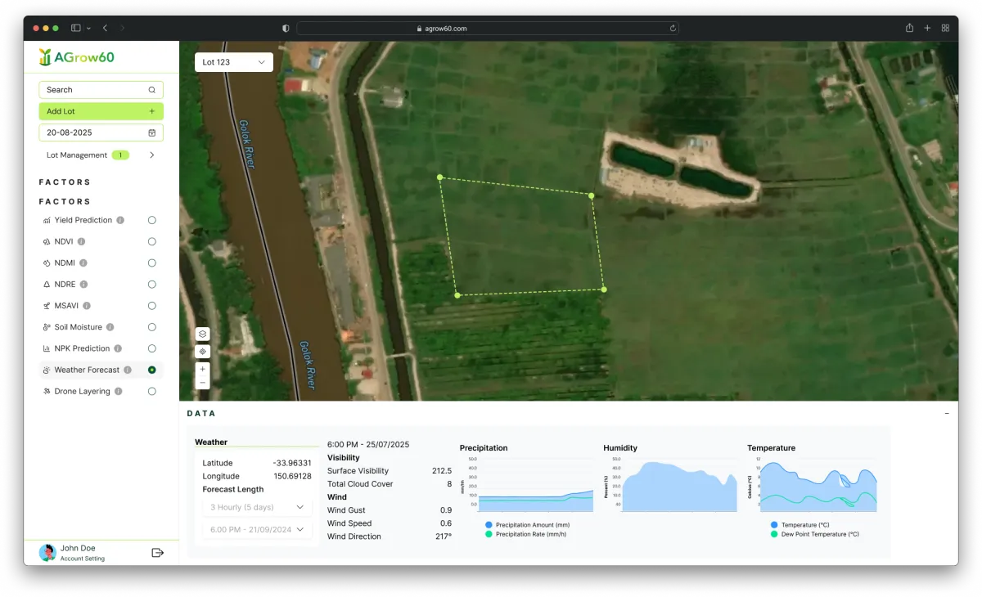Viewport: 982px width, 597px height.
Task: Select the NDVI radio button
Action: (x=151, y=241)
